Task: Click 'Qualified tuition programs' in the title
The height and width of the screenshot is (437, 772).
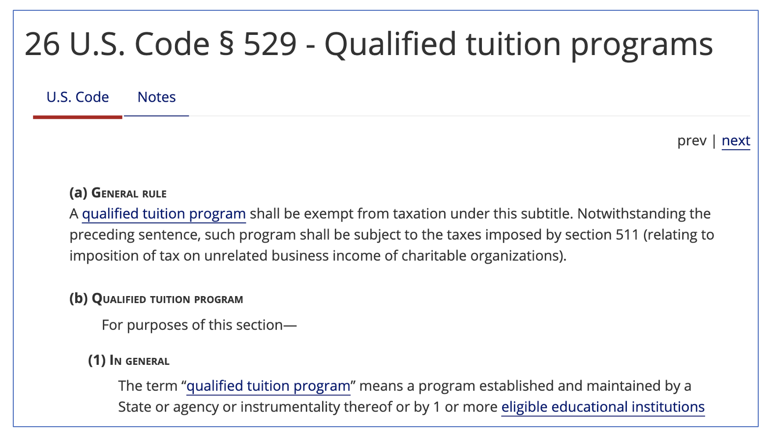Action: click(x=518, y=44)
